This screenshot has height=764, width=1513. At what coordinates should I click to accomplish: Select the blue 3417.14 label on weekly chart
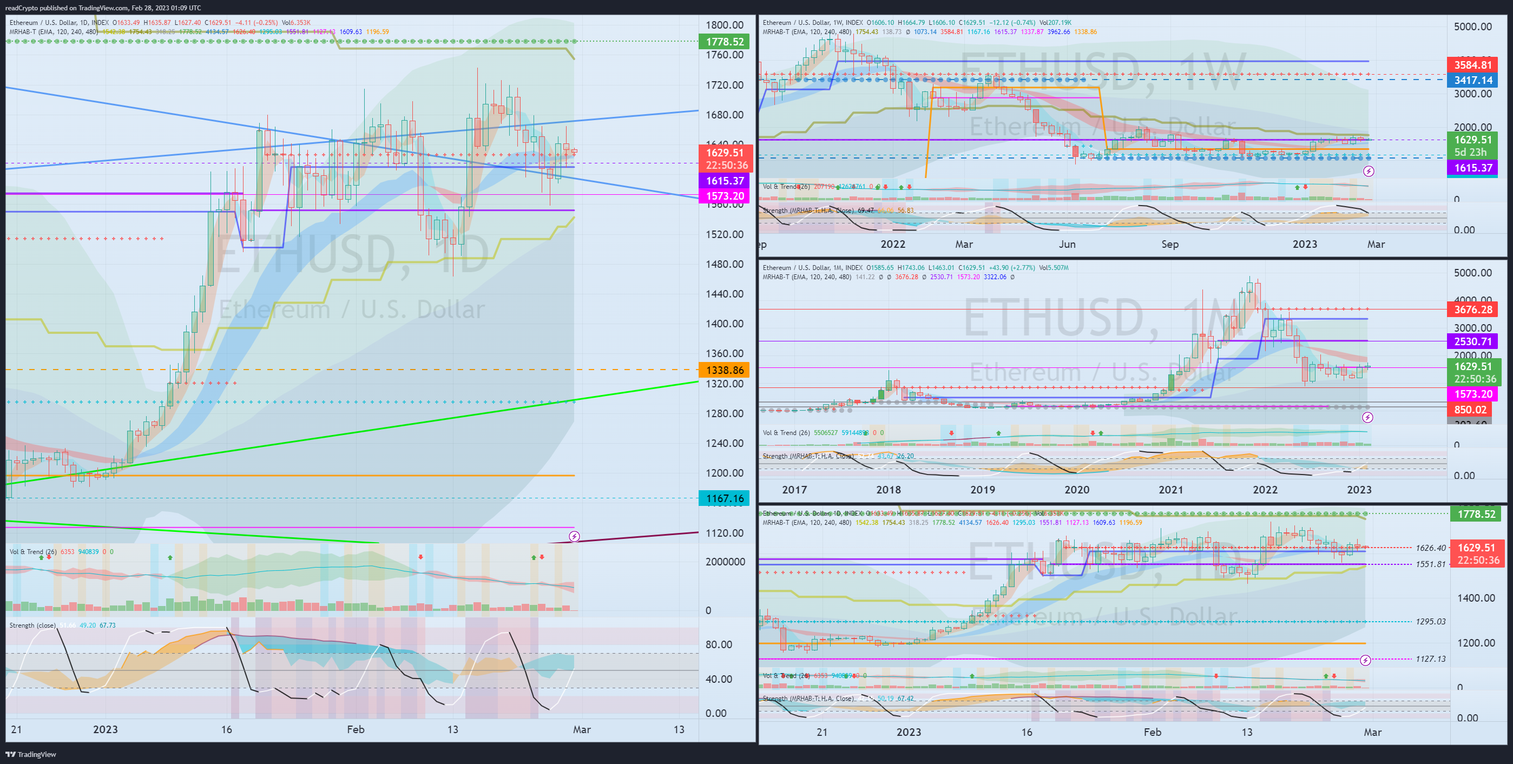[x=1473, y=81]
